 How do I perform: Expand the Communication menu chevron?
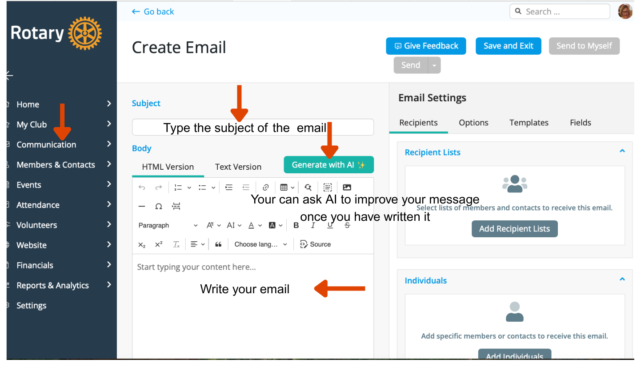[x=109, y=144]
